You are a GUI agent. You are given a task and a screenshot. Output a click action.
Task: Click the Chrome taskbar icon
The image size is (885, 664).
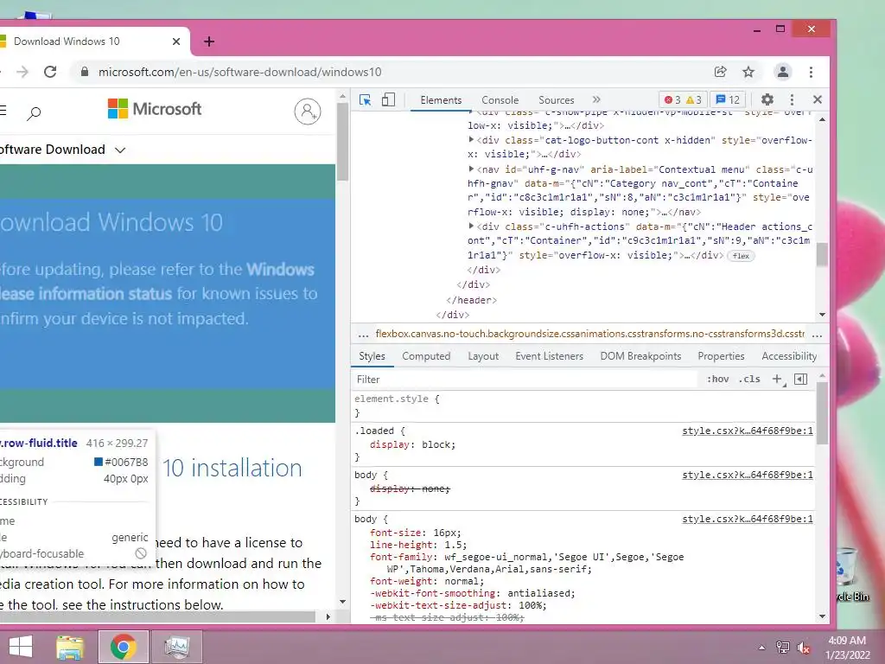[x=124, y=647]
